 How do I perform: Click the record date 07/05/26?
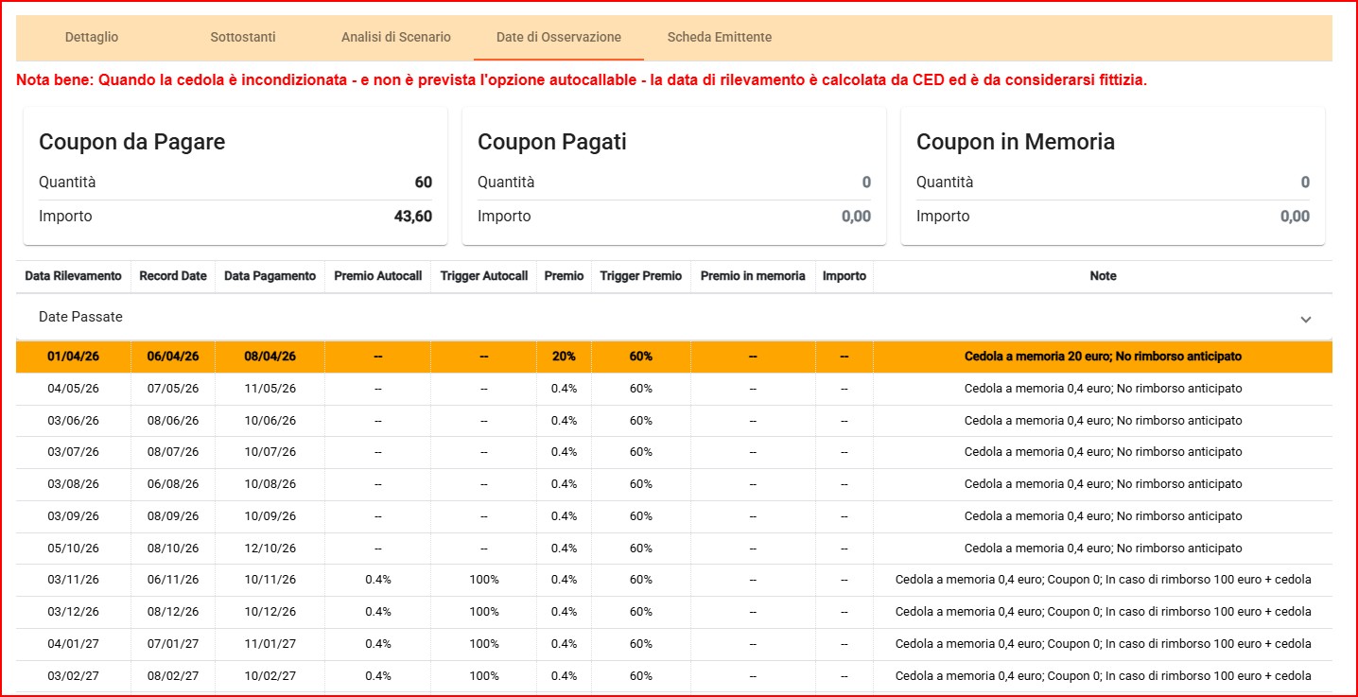173,389
